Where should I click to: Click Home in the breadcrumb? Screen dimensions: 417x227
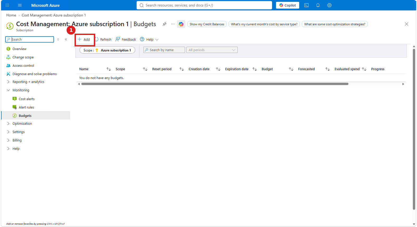point(11,15)
